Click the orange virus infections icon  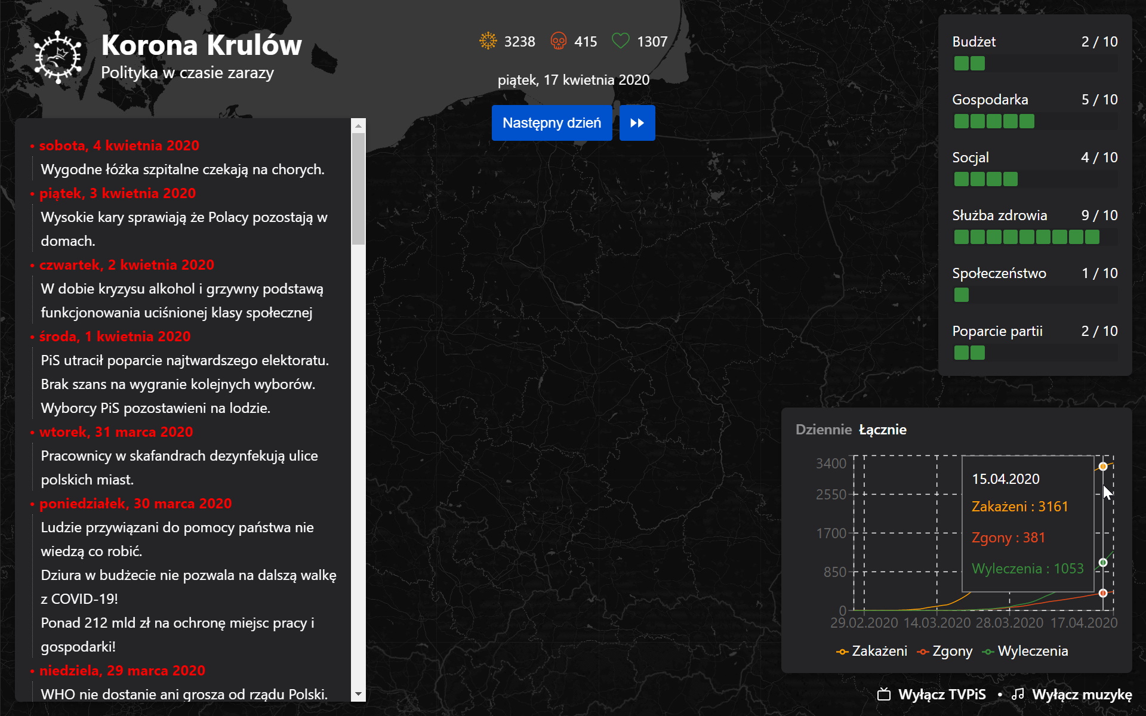[488, 41]
